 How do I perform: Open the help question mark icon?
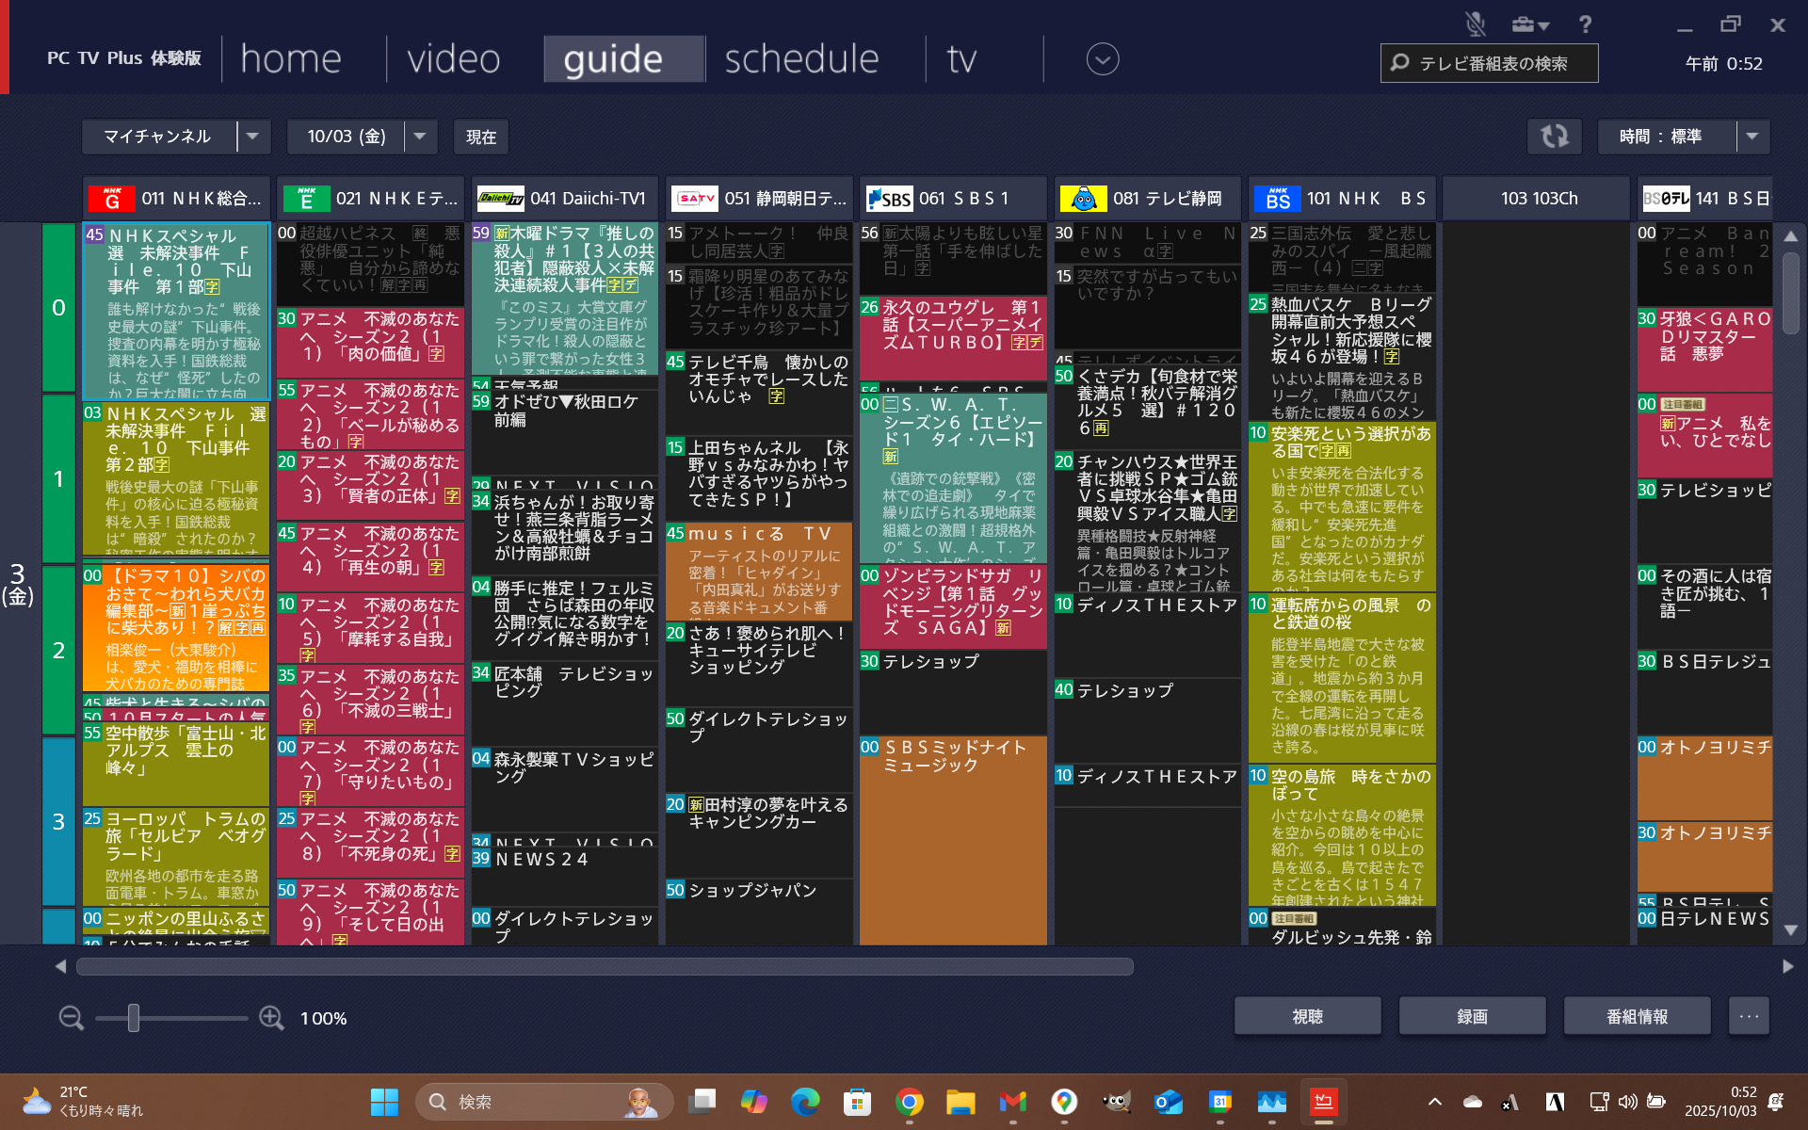pyautogui.click(x=1586, y=24)
